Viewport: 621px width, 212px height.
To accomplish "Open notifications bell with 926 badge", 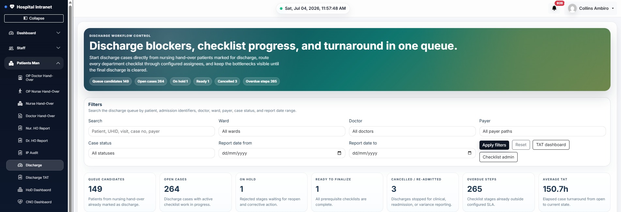I will click(x=554, y=8).
